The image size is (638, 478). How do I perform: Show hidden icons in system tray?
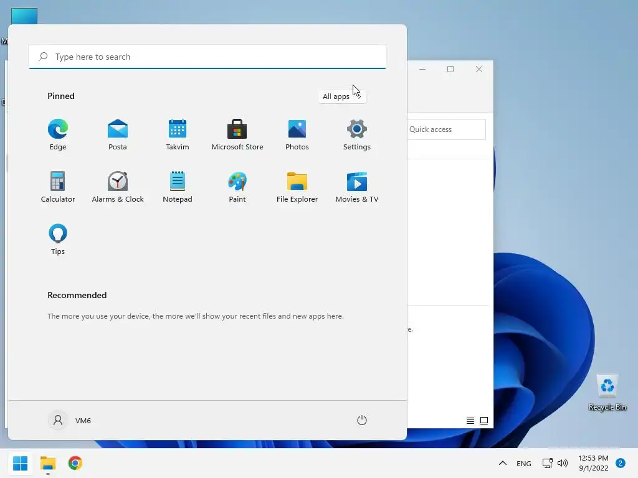pyautogui.click(x=503, y=463)
